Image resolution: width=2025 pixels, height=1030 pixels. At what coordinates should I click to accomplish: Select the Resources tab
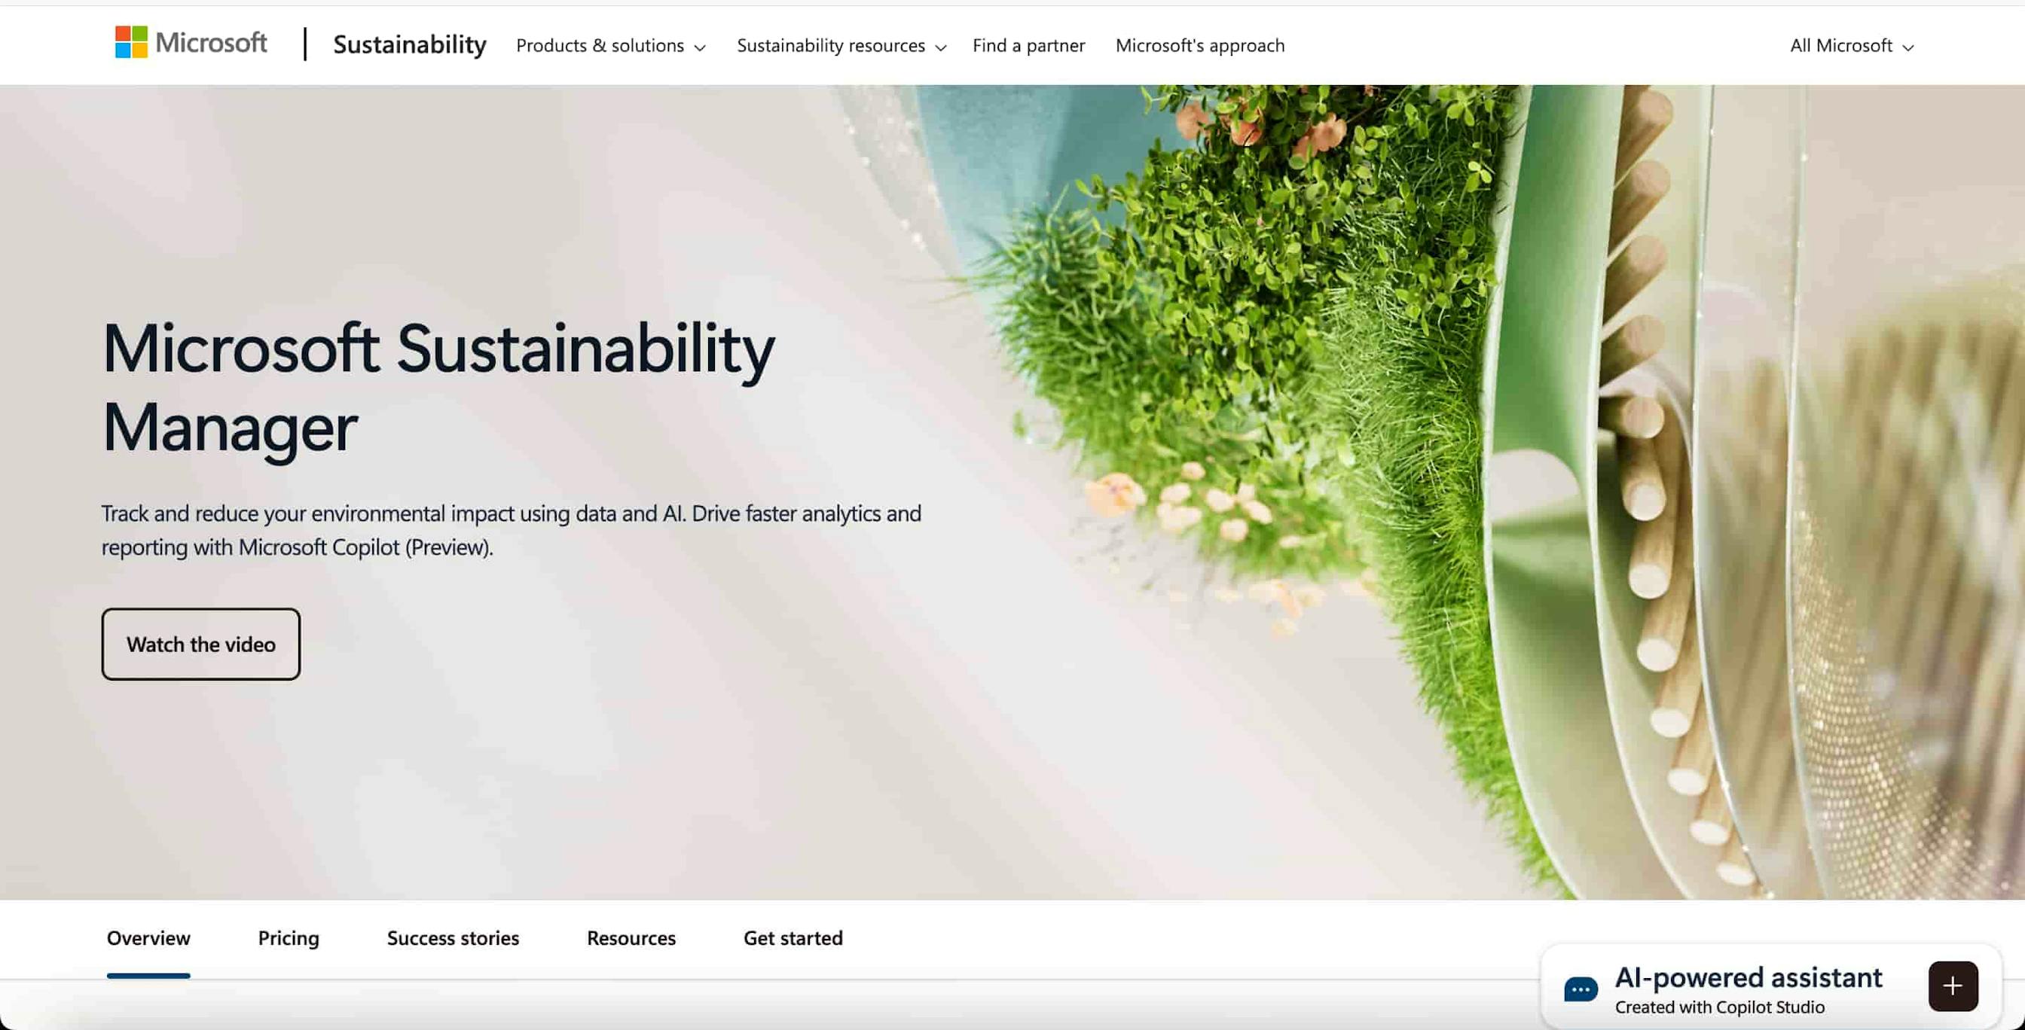coord(631,937)
